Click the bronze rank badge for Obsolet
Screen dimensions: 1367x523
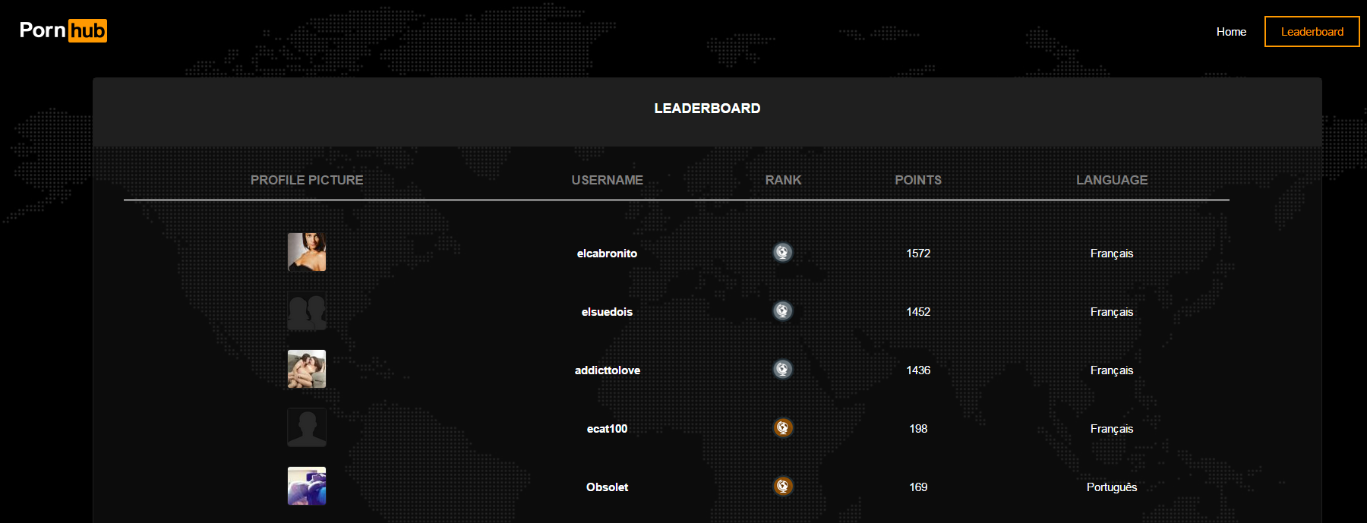tap(783, 486)
